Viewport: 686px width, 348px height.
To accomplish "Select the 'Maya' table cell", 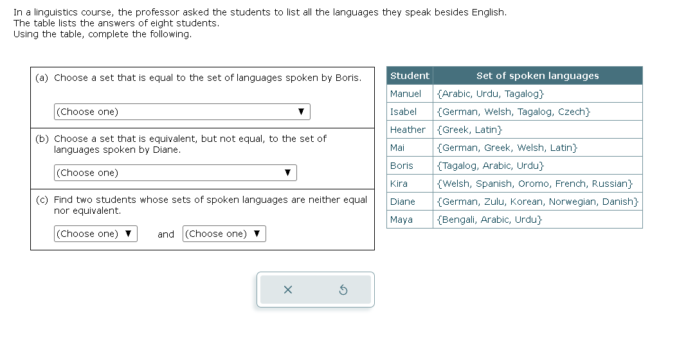I will 410,219.
